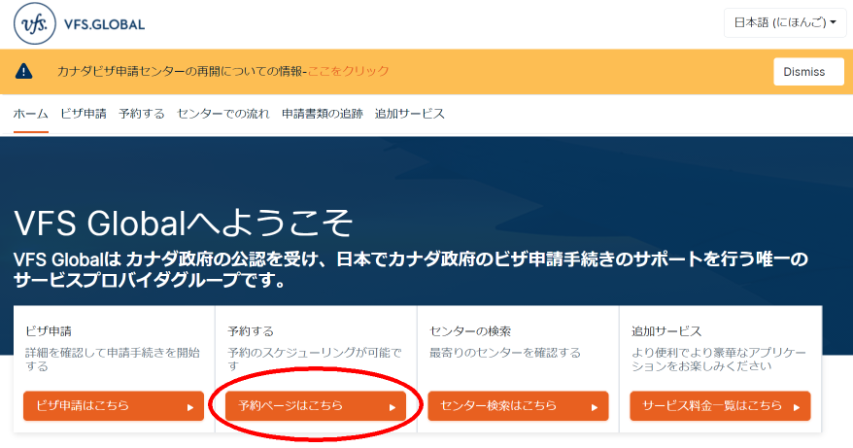Open 追加サービス menu item

[410, 114]
